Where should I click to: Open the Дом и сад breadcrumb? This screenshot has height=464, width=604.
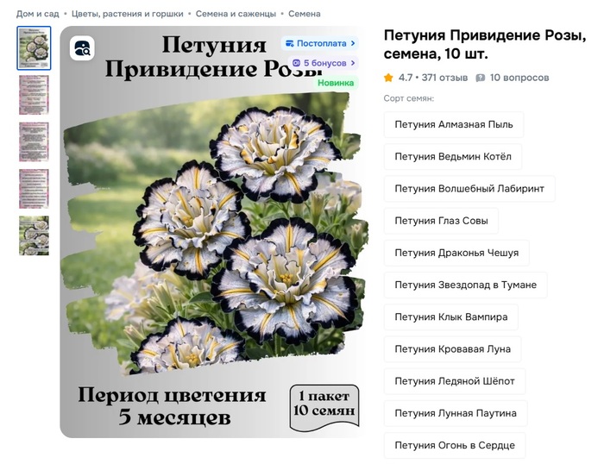[37, 14]
